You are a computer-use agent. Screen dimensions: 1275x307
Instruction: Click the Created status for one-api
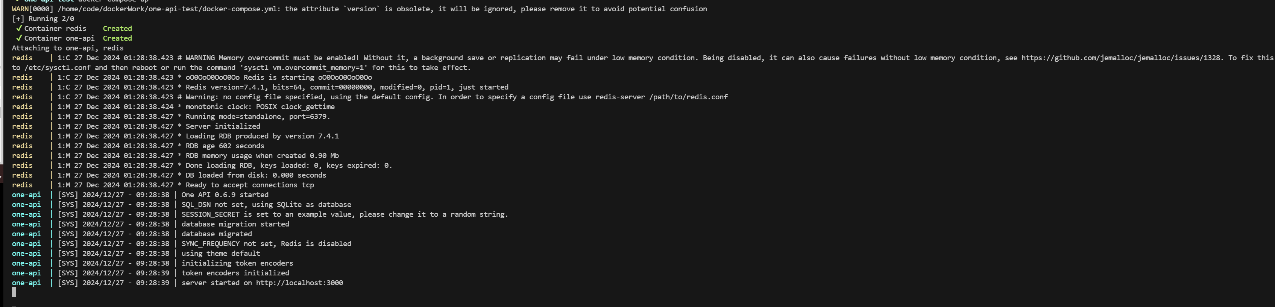point(117,38)
